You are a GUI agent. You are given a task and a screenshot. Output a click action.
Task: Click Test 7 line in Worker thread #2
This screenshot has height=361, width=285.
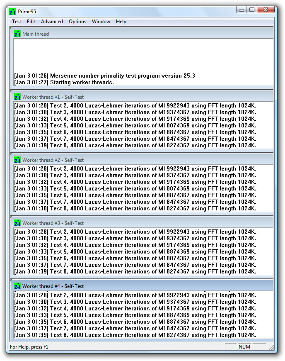[x=135, y=202]
